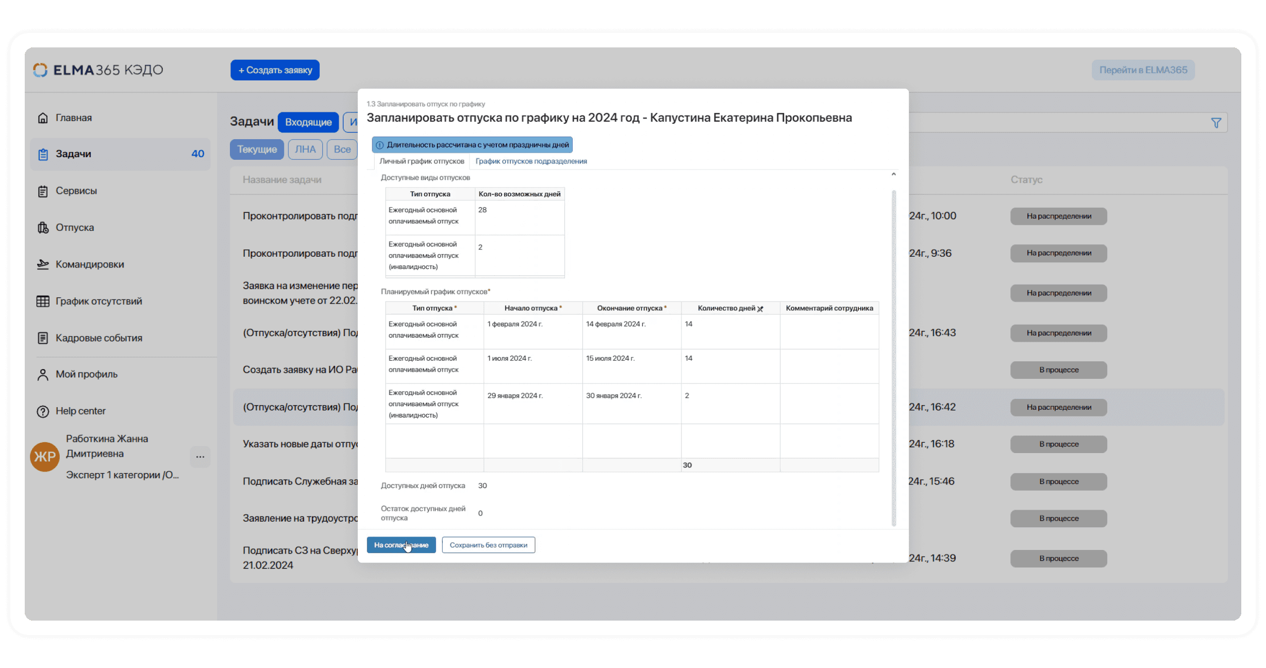
Task: Open Кадровые события document icon
Action: coord(43,338)
